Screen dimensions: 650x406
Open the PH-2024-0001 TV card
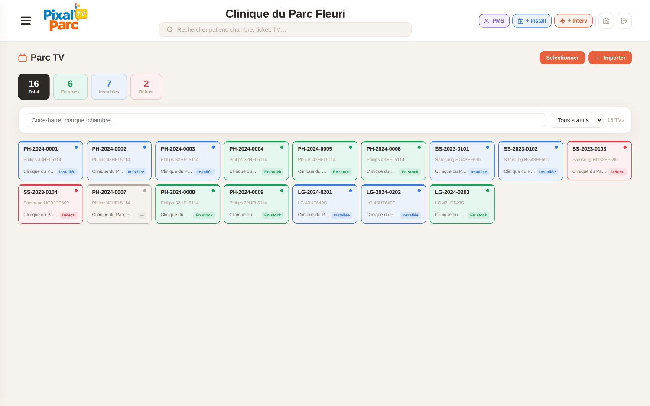(x=50, y=161)
